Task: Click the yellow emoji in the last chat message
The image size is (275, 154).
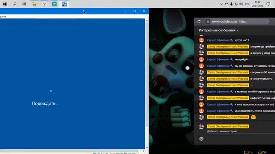Action: (x=253, y=117)
